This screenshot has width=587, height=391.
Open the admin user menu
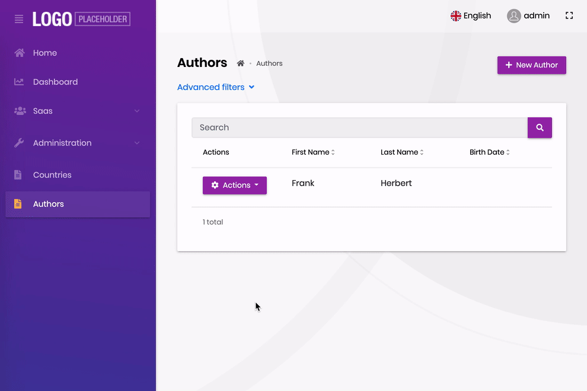(x=528, y=16)
